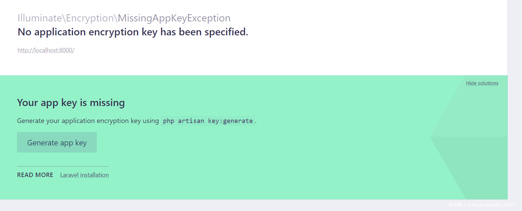Click the Encryption namespace segment
This screenshot has width=522, height=211.
[90, 18]
